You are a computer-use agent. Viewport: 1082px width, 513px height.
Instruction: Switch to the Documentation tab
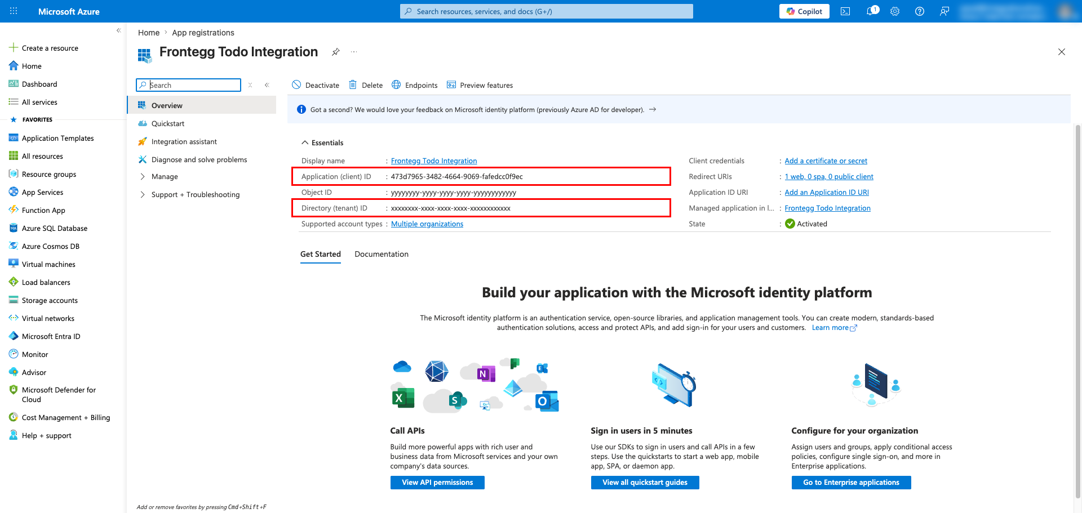tap(382, 254)
